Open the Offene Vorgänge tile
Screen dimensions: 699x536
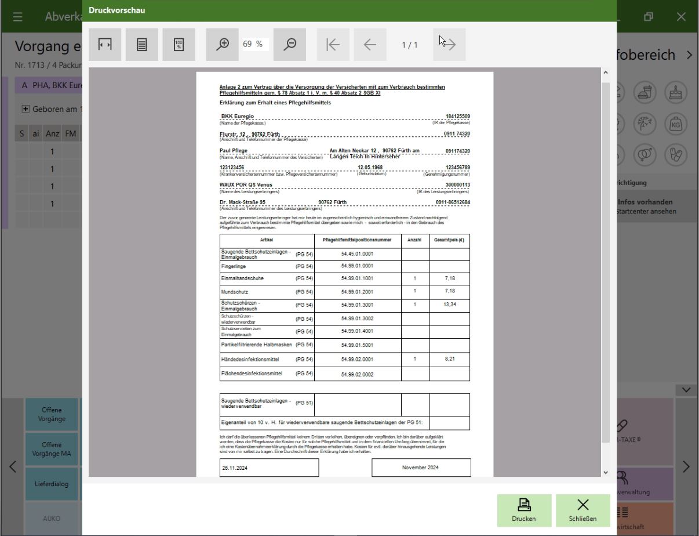[52, 414]
